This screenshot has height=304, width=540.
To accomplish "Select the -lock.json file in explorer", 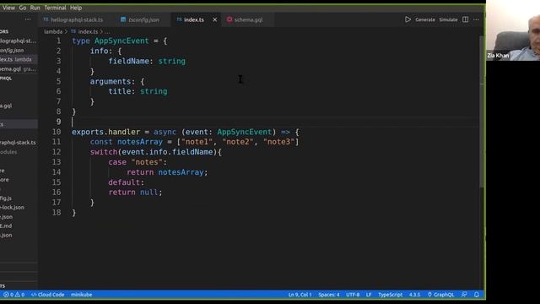I will coord(19,208).
